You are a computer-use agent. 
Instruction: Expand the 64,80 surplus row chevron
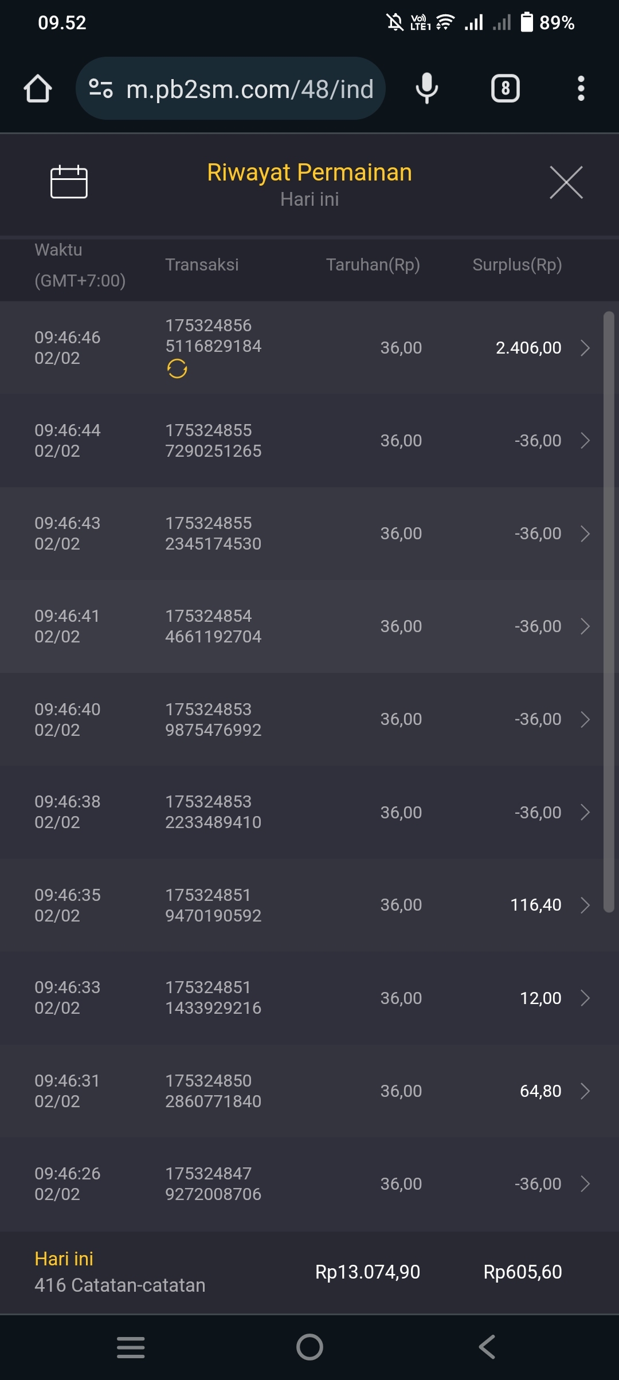pos(585,1091)
